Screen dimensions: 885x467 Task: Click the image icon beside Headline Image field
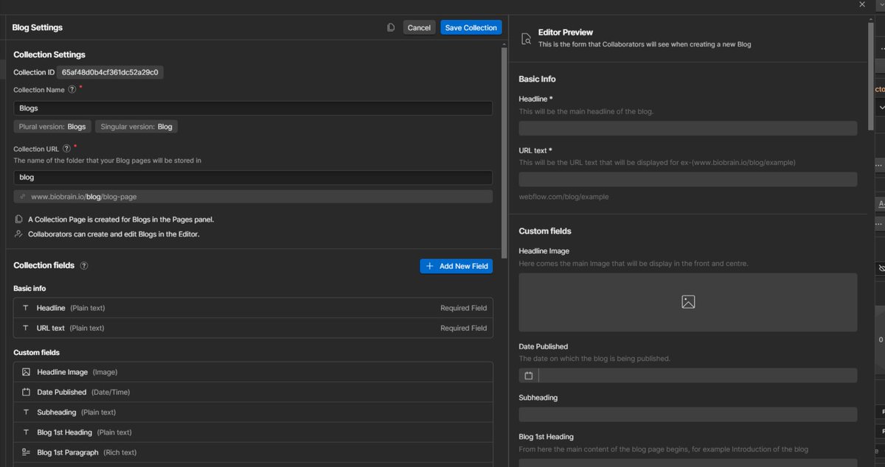[26, 371]
